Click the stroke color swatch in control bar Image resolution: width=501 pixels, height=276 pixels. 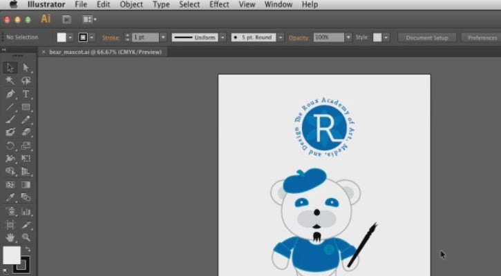tap(83, 37)
